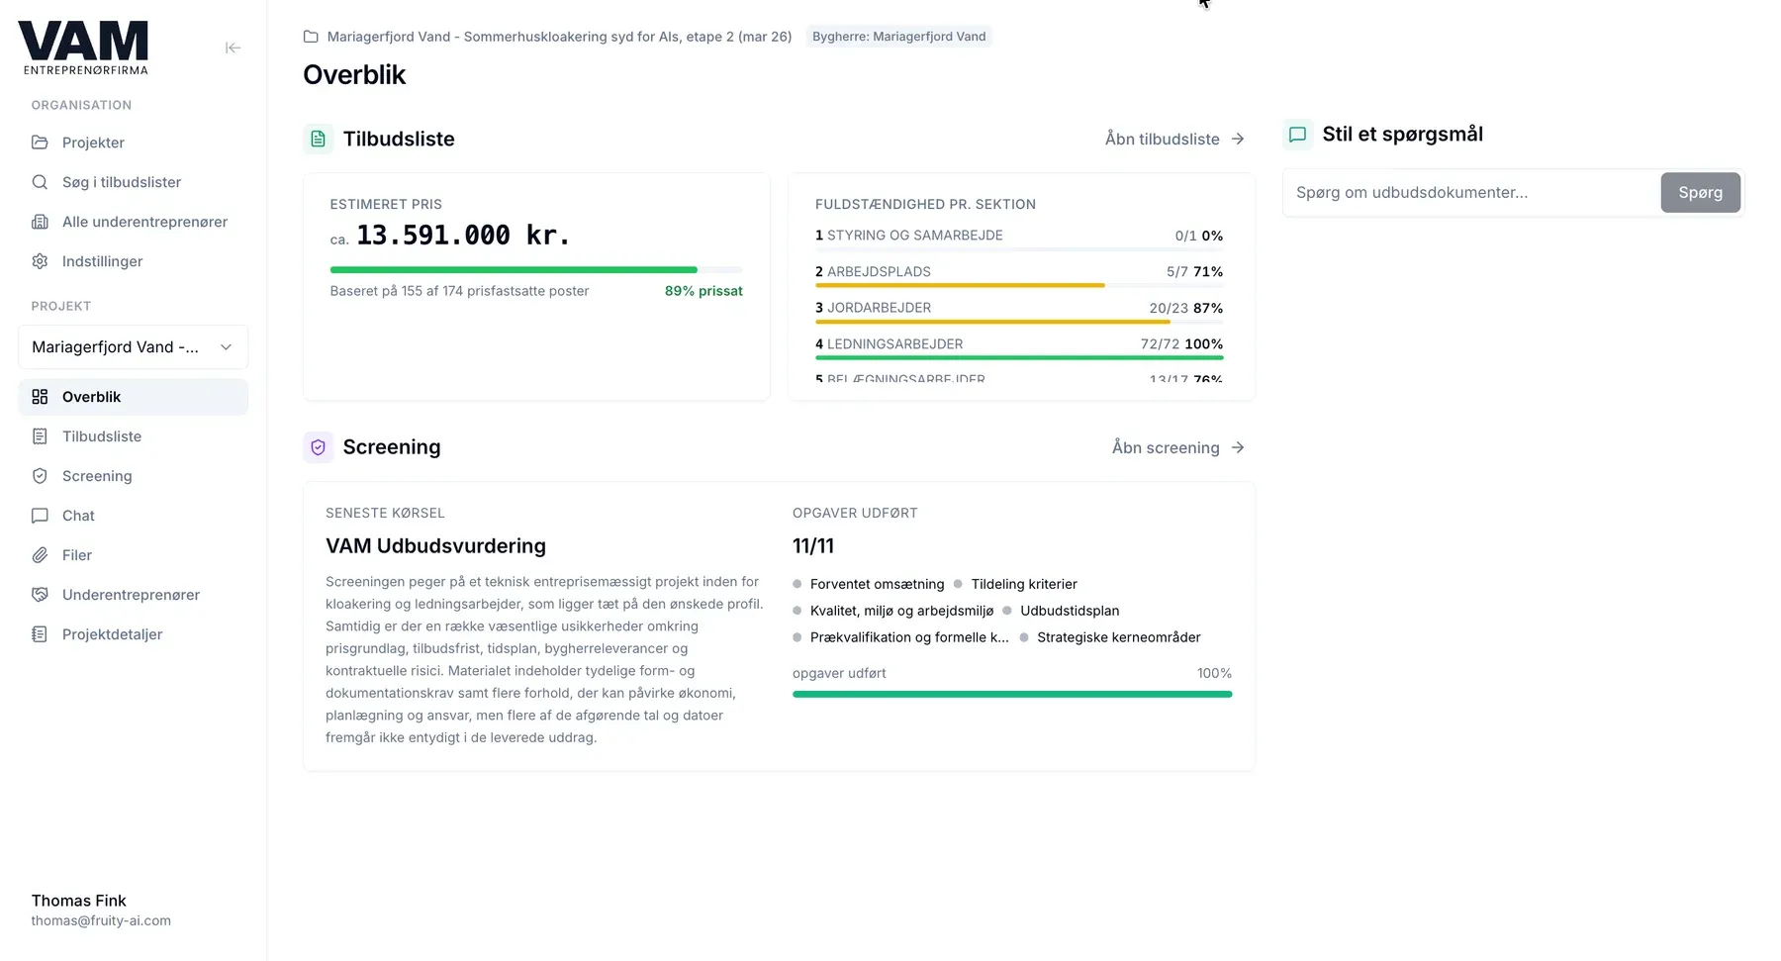Click the Søg i tilbudslister magnifier icon
The image size is (1781, 961).
tap(40, 182)
